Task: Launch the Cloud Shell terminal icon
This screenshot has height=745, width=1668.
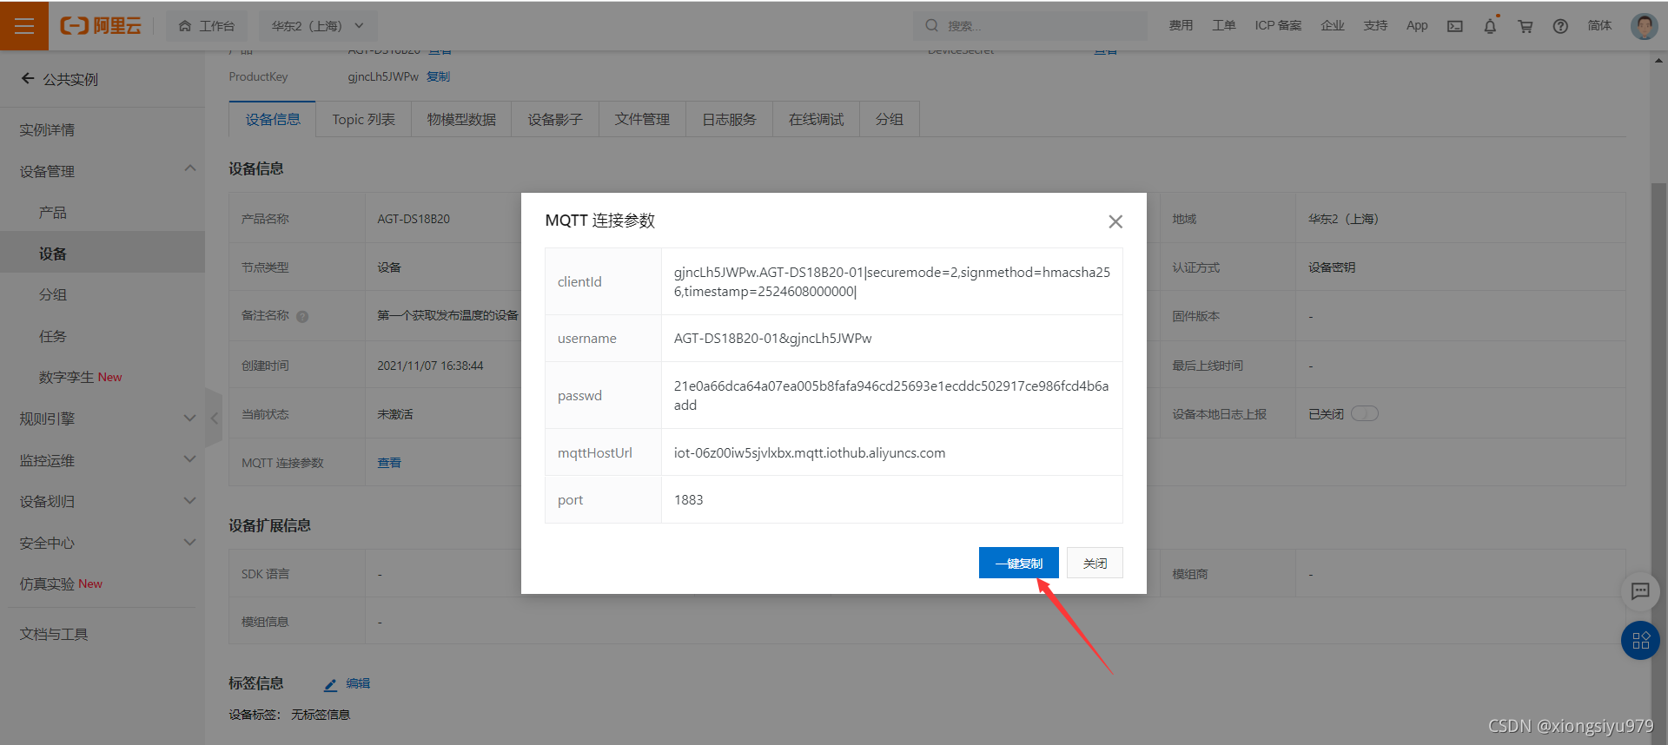Action: point(1455,26)
